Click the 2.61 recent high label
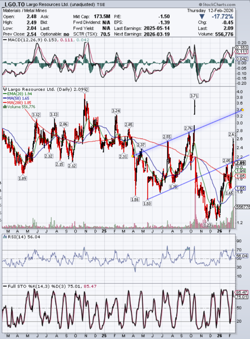This screenshot has width=250, height=339. (x=233, y=134)
